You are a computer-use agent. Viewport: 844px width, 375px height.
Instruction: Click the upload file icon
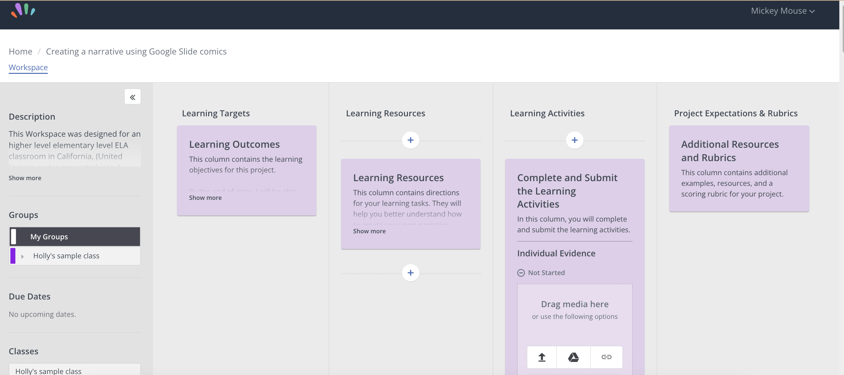click(x=542, y=357)
